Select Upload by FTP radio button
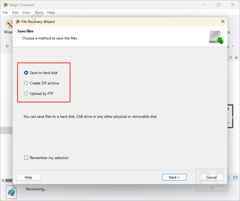Viewport: 240px width, 201px height. 26,94
